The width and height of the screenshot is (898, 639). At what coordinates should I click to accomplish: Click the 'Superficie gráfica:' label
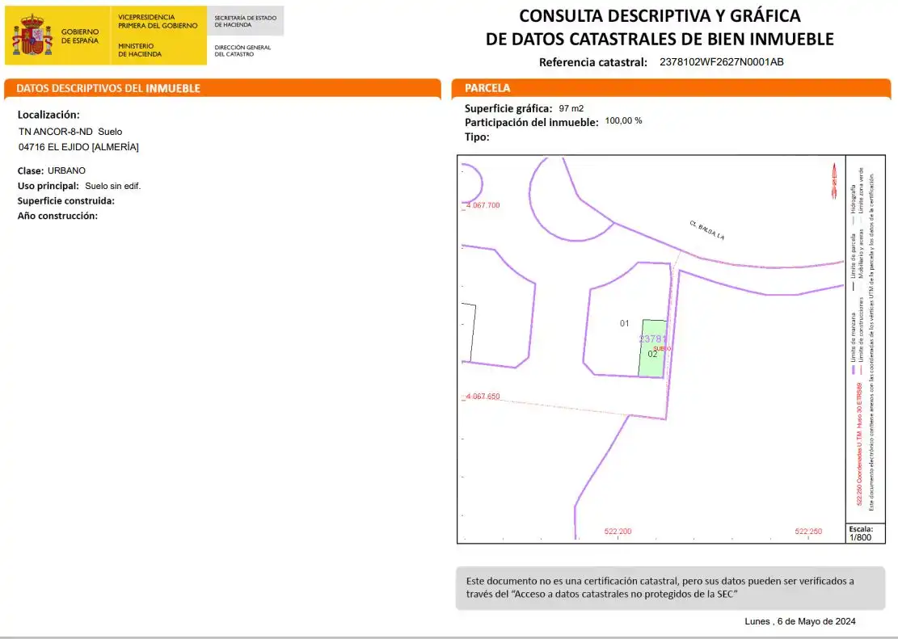(x=508, y=108)
